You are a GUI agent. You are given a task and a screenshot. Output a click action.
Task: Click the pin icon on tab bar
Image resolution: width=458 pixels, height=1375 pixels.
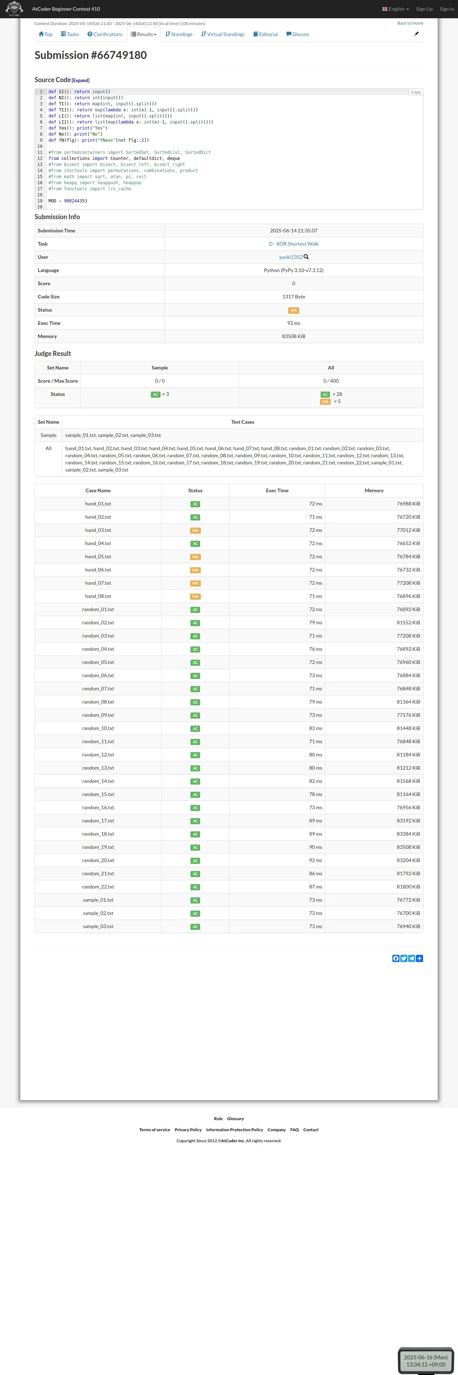(416, 34)
